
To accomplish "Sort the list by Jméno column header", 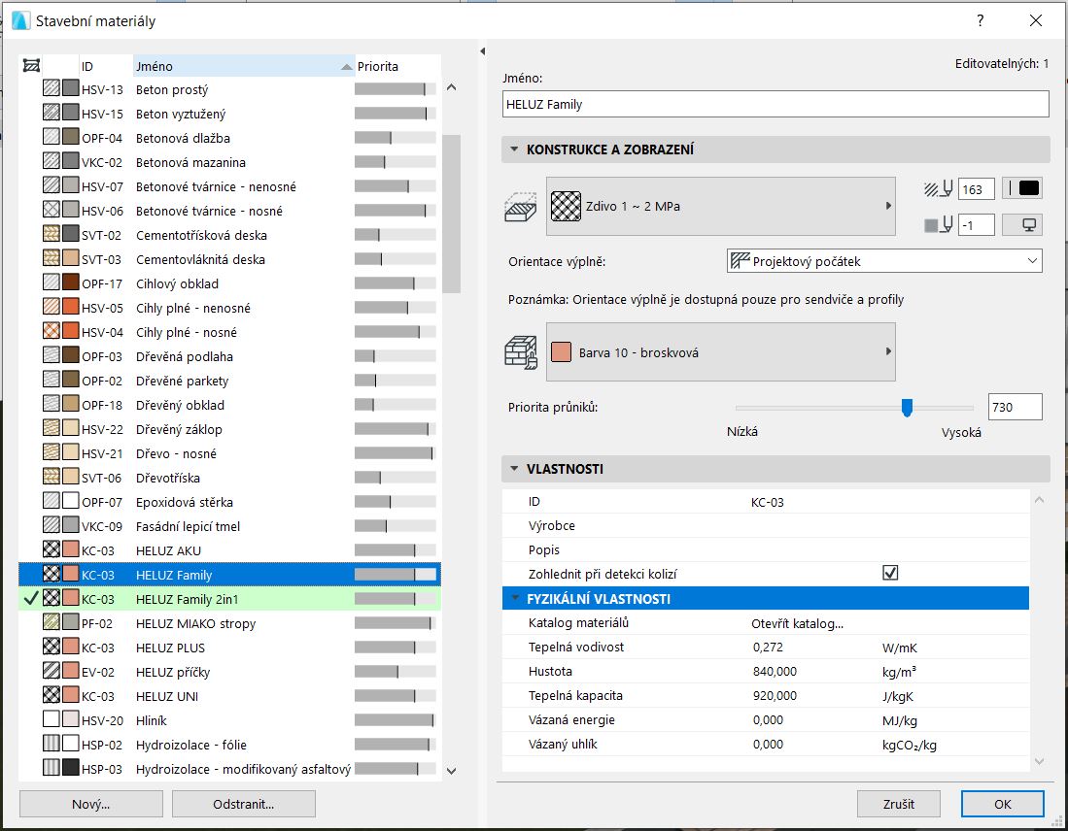I will click(x=244, y=66).
